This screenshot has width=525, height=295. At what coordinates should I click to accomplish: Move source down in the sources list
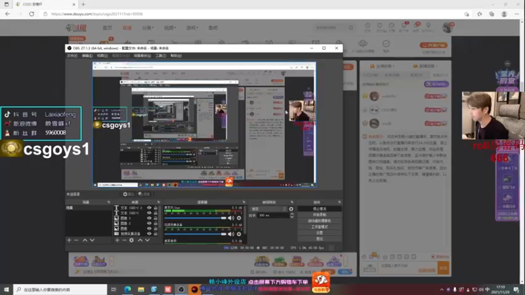pyautogui.click(x=147, y=240)
